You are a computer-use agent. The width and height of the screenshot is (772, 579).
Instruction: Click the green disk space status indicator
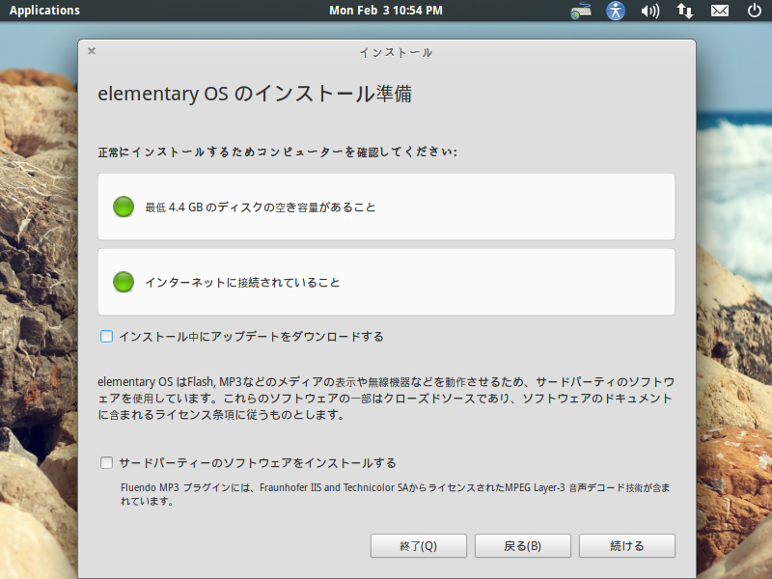pos(124,207)
